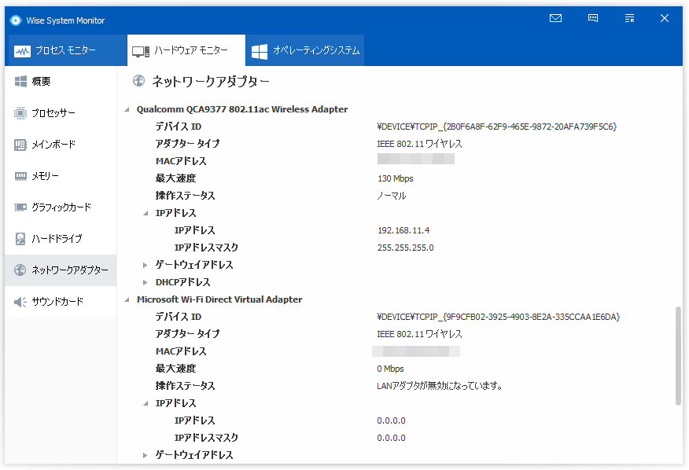Select サウンドカード in the sidebar
689x470 pixels.
point(61,302)
